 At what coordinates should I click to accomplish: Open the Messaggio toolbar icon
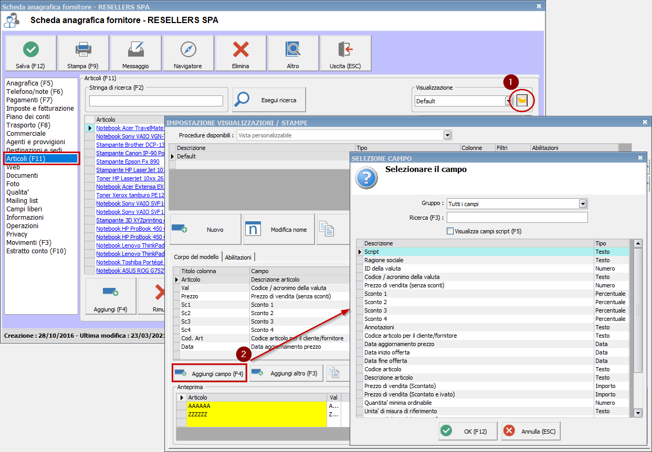135,50
